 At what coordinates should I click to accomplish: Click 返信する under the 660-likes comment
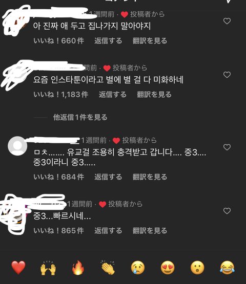[108, 41]
